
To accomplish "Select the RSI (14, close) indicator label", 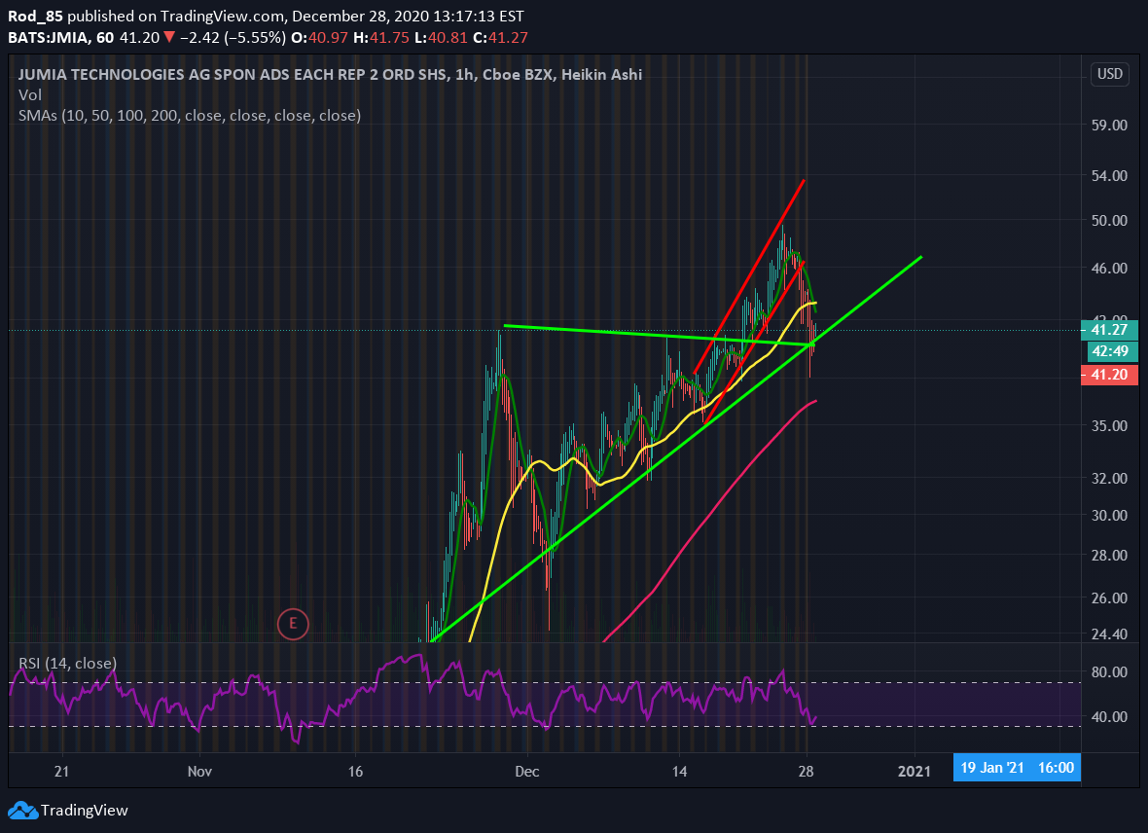I will 67,663.
